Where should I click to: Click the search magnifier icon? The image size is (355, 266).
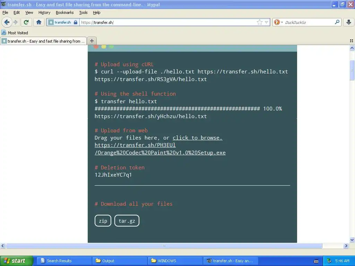(x=337, y=22)
